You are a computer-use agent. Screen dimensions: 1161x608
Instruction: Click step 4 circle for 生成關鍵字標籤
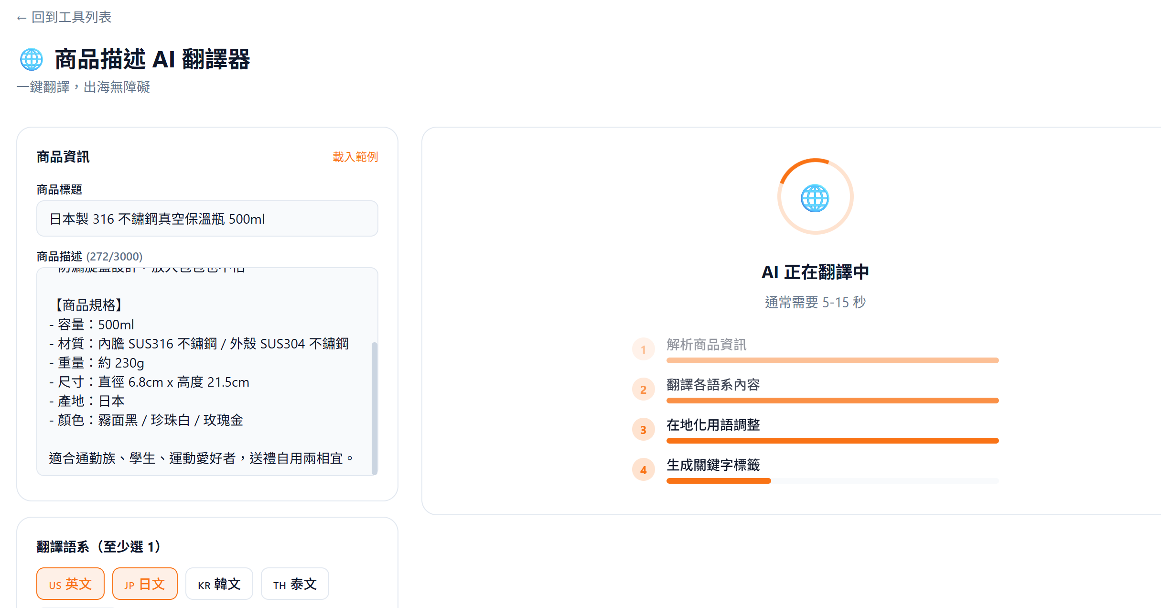point(643,470)
